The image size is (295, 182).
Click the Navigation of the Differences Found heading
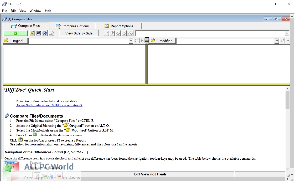[46, 152]
